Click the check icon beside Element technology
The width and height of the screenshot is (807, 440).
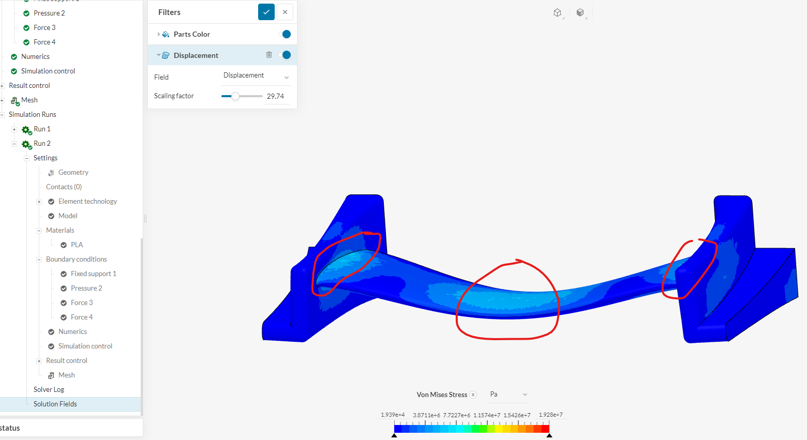pos(51,202)
